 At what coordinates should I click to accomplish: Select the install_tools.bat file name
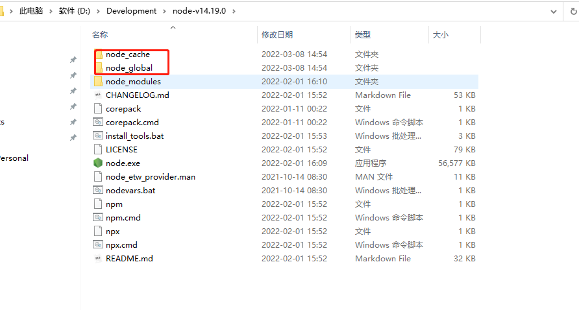click(x=135, y=136)
